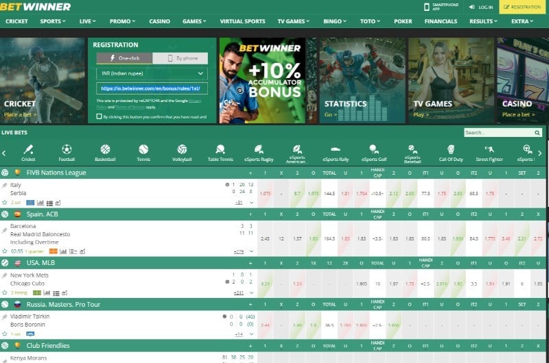Select the Basketball sport icon
Screen dimensions: 549x363
click(105, 153)
